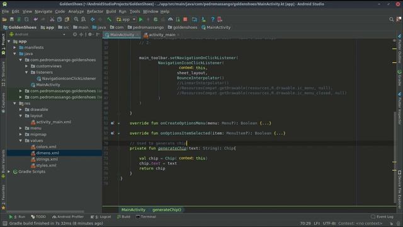Screen dimensions: 403x227
Task: Open the Refactor menu
Action: point(95,11)
